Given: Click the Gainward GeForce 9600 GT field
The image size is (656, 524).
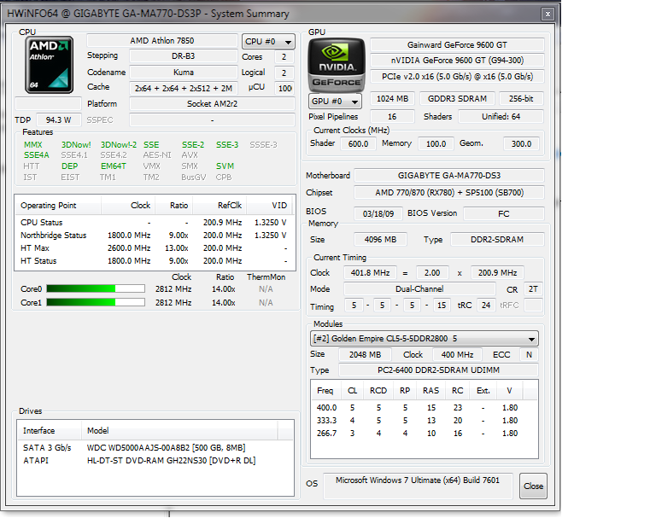Looking at the screenshot, I should click(x=457, y=44).
